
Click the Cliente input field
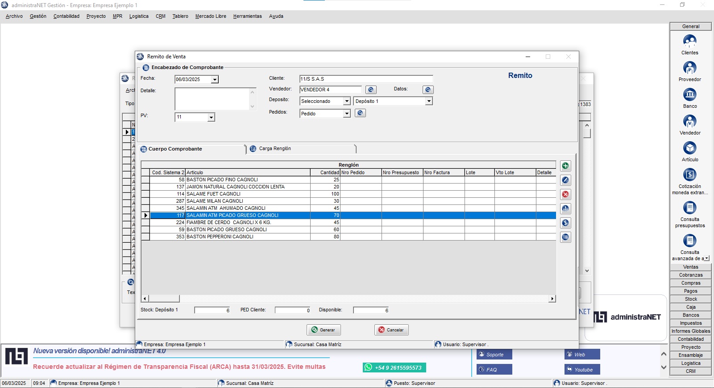[366, 79]
